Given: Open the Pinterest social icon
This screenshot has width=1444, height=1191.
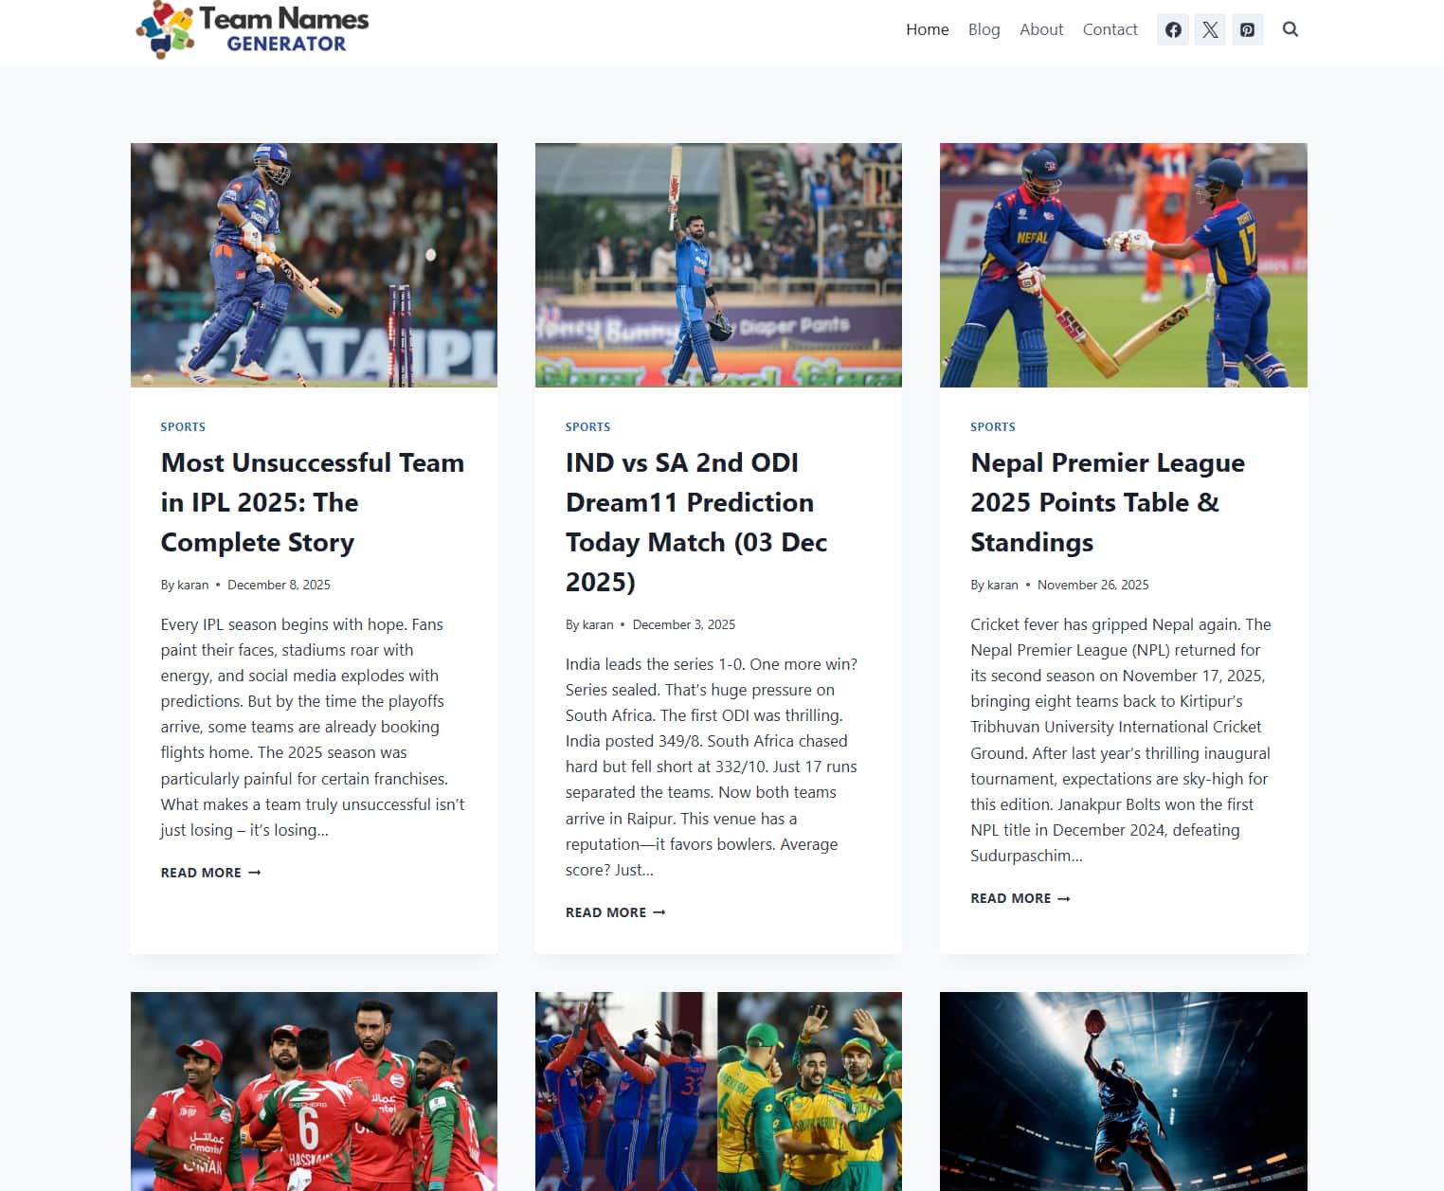Looking at the screenshot, I should tap(1247, 29).
